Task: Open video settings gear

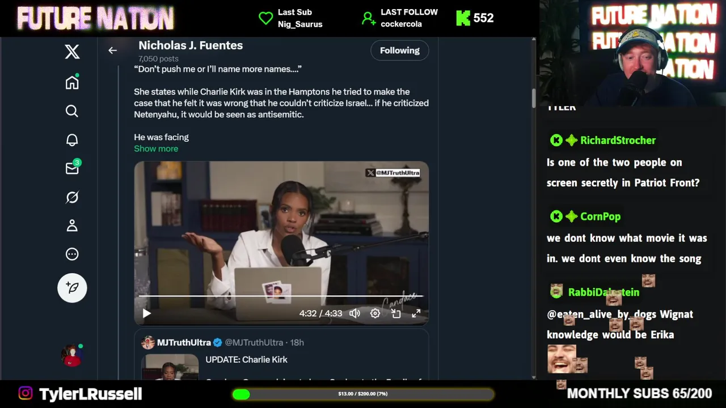Action: coord(375,313)
